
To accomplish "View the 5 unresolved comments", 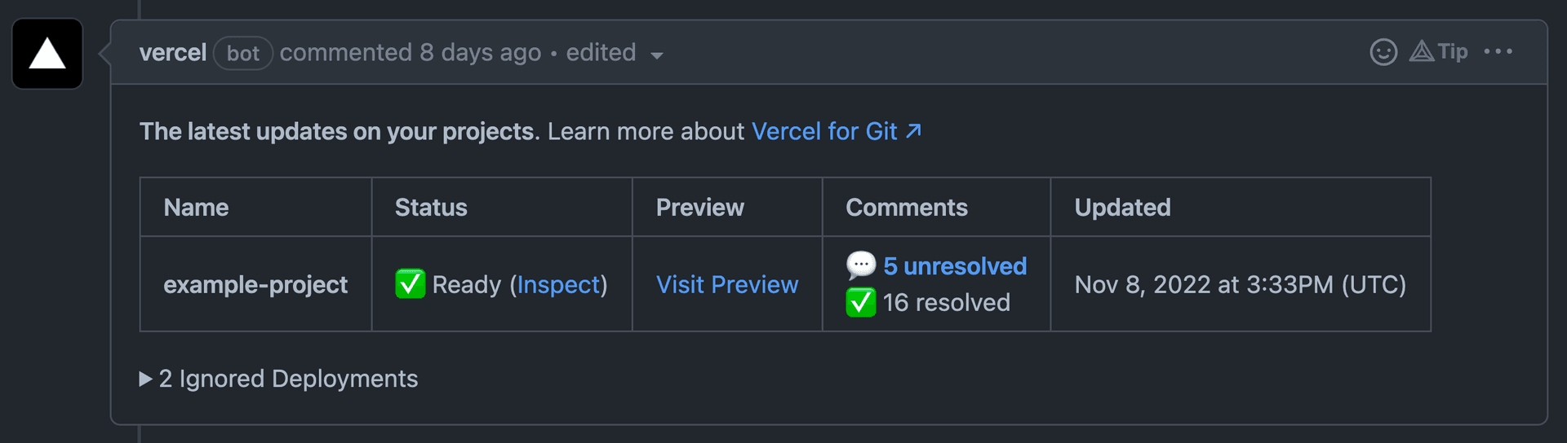I will click(x=955, y=266).
